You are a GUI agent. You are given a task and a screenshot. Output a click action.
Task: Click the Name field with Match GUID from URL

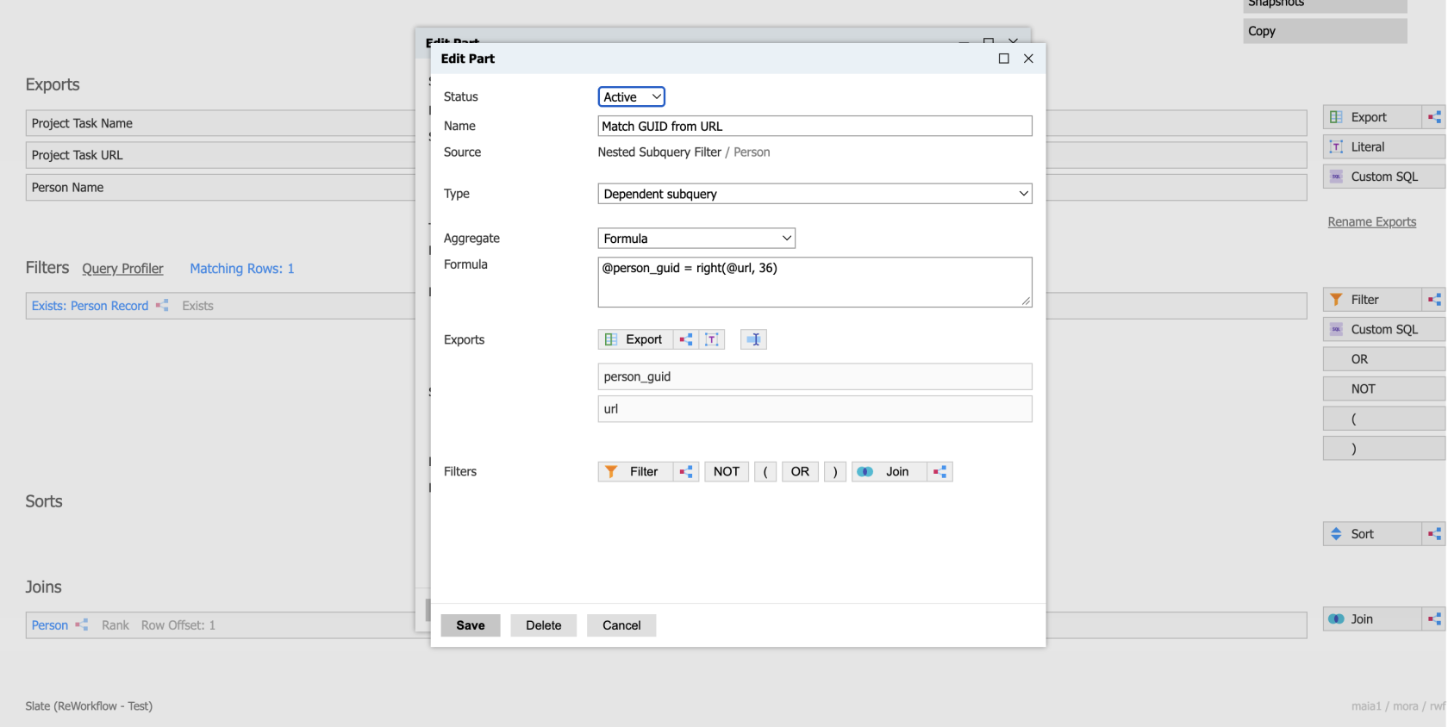point(814,126)
